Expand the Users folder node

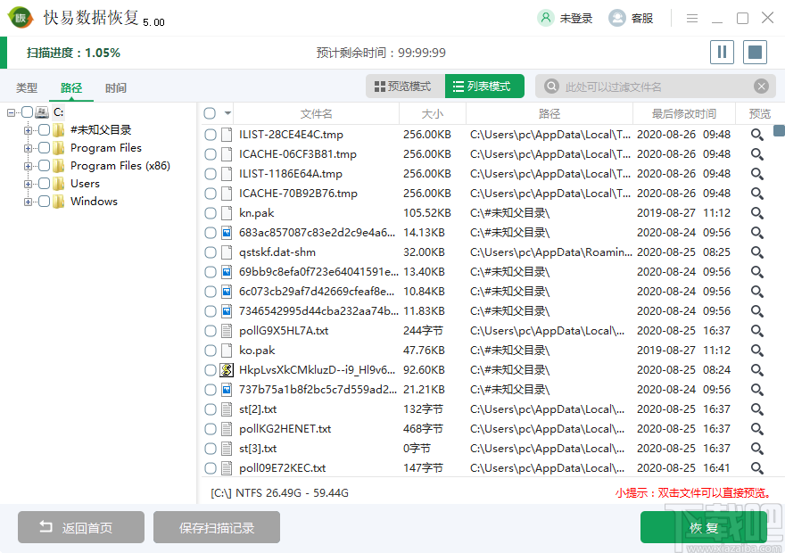28,184
